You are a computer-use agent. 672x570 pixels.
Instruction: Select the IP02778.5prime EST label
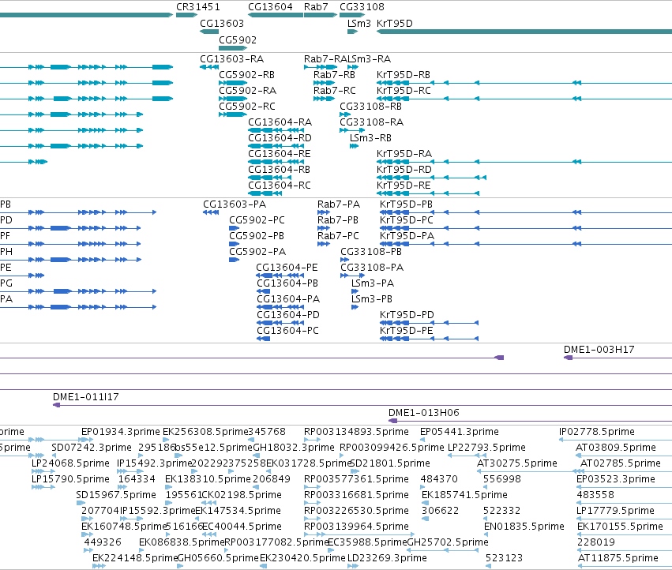[x=596, y=431]
